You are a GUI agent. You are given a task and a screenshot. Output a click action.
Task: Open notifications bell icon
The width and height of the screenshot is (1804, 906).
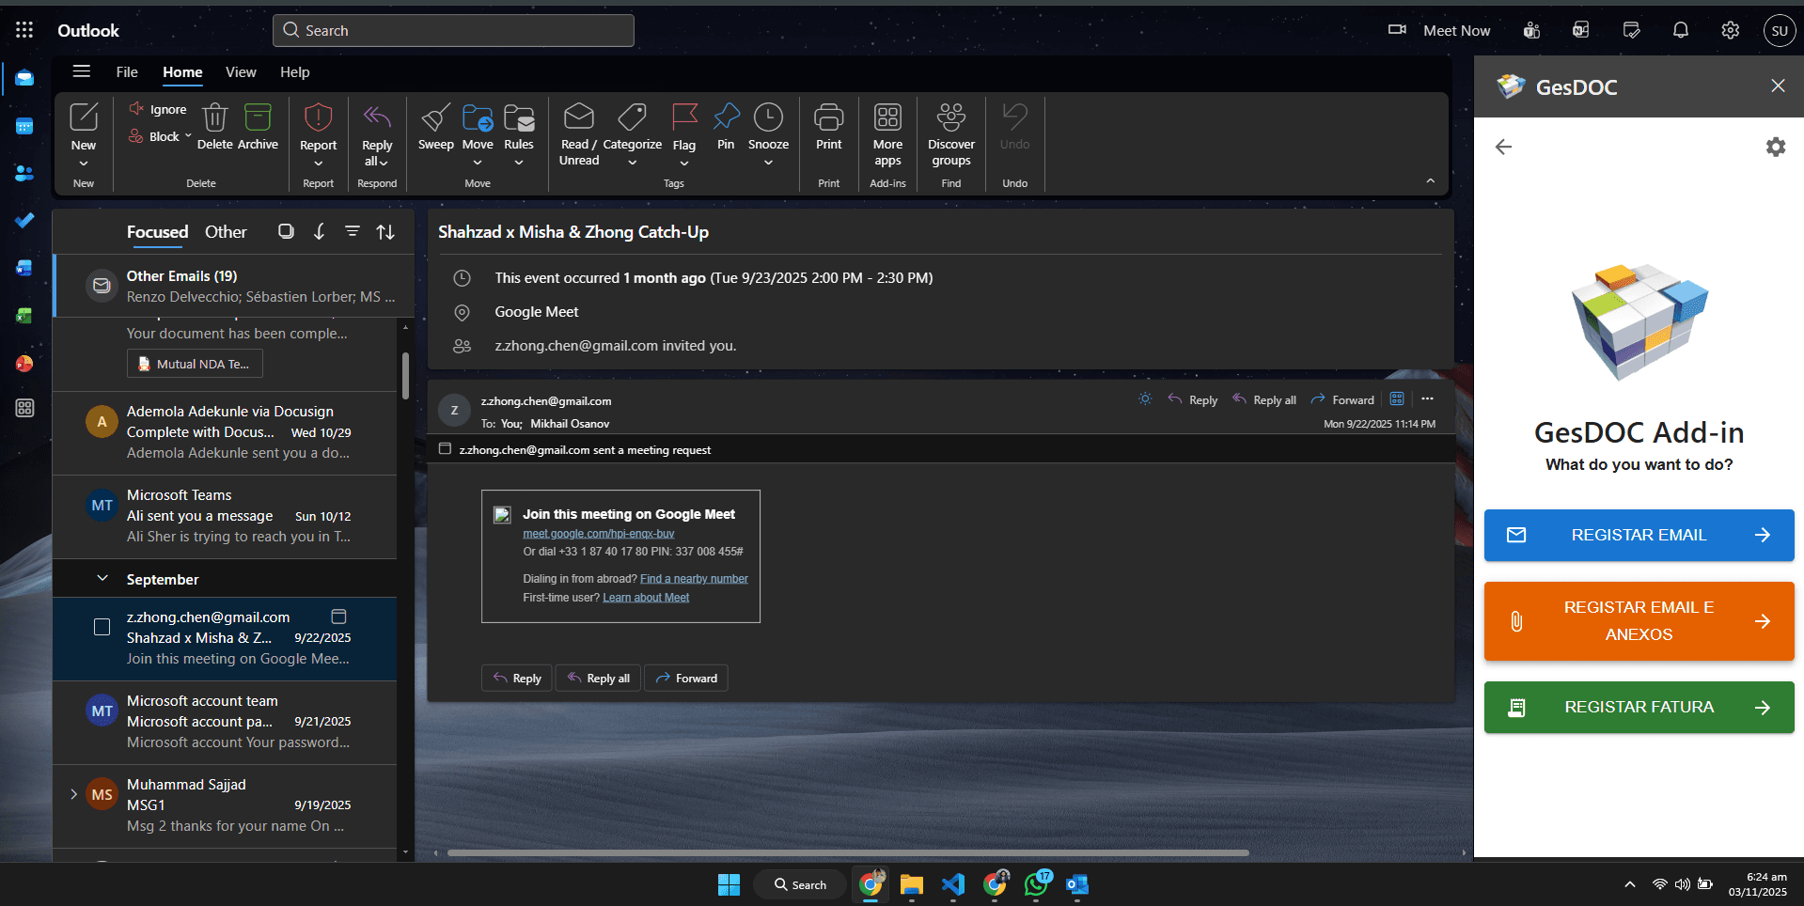tap(1680, 30)
